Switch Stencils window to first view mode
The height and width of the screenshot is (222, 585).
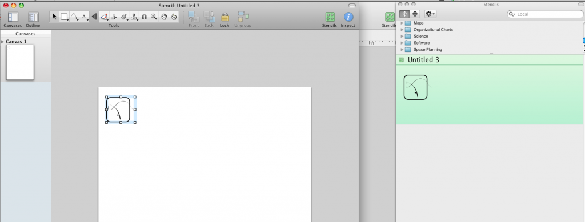(x=404, y=14)
